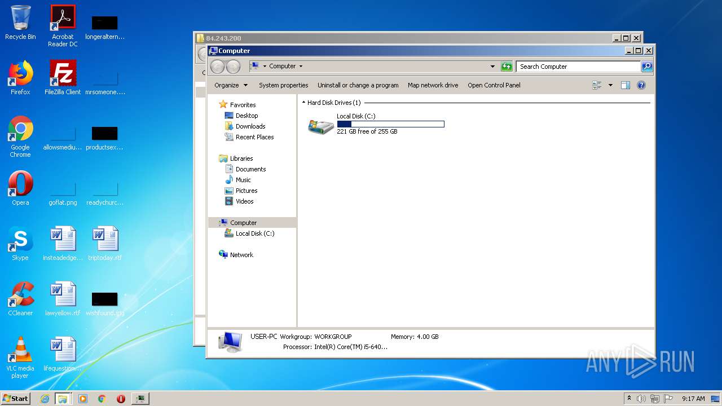Viewport: 722px width, 406px height.
Task: Open breadcrumb root dropdown arrow
Action: click(x=265, y=67)
